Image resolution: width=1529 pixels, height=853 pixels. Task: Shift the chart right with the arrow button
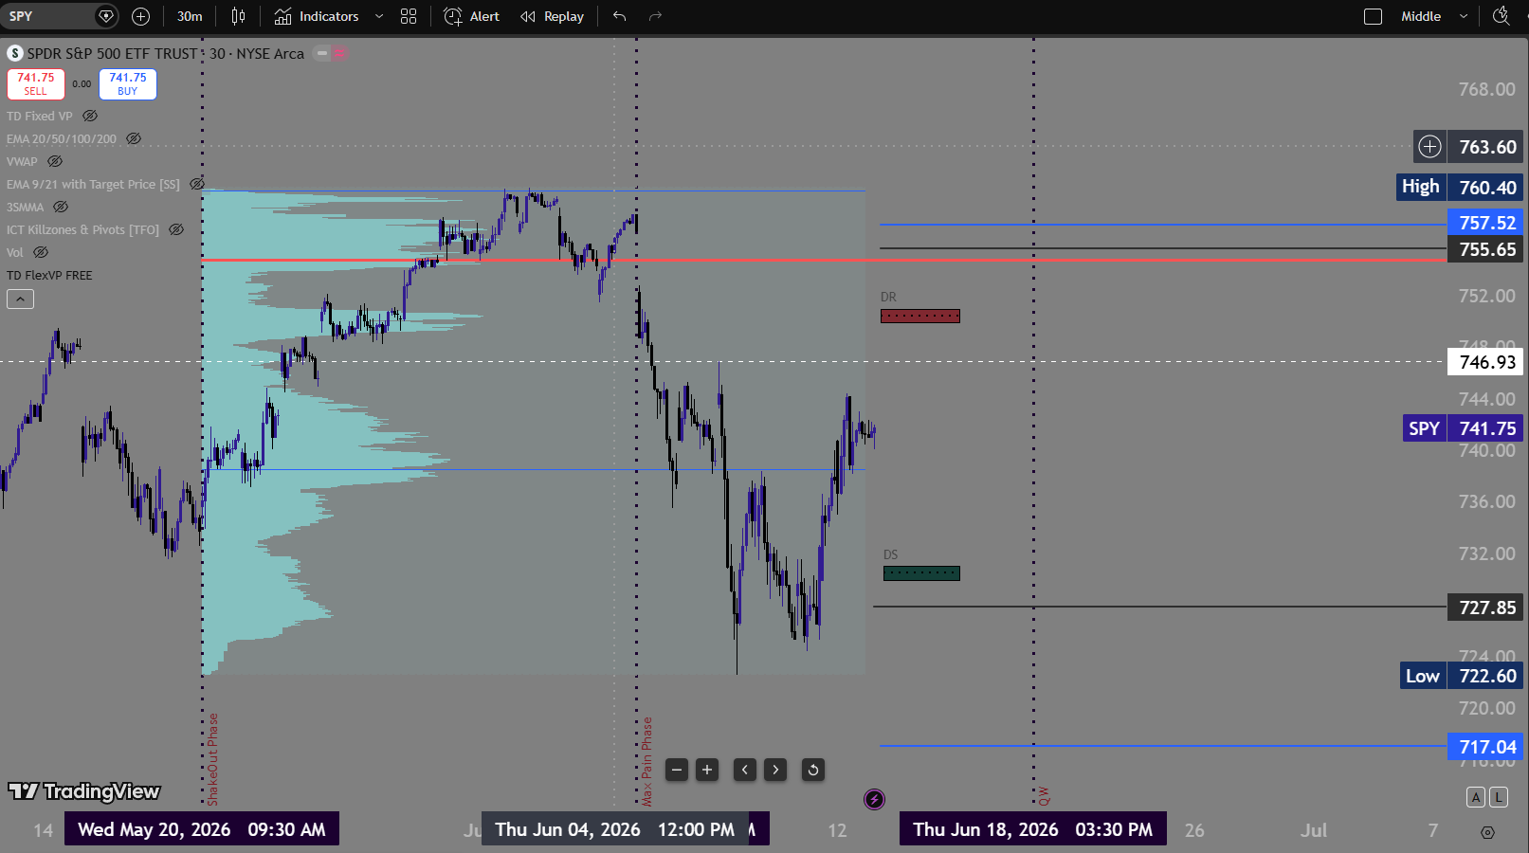click(775, 770)
